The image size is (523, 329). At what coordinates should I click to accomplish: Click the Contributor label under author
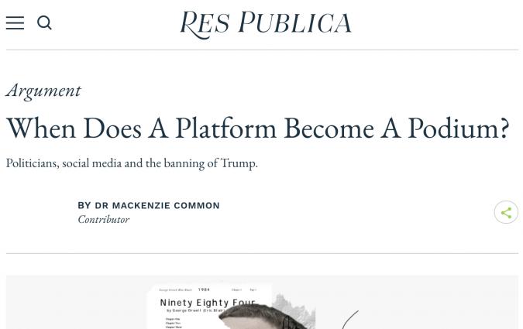[x=103, y=220]
